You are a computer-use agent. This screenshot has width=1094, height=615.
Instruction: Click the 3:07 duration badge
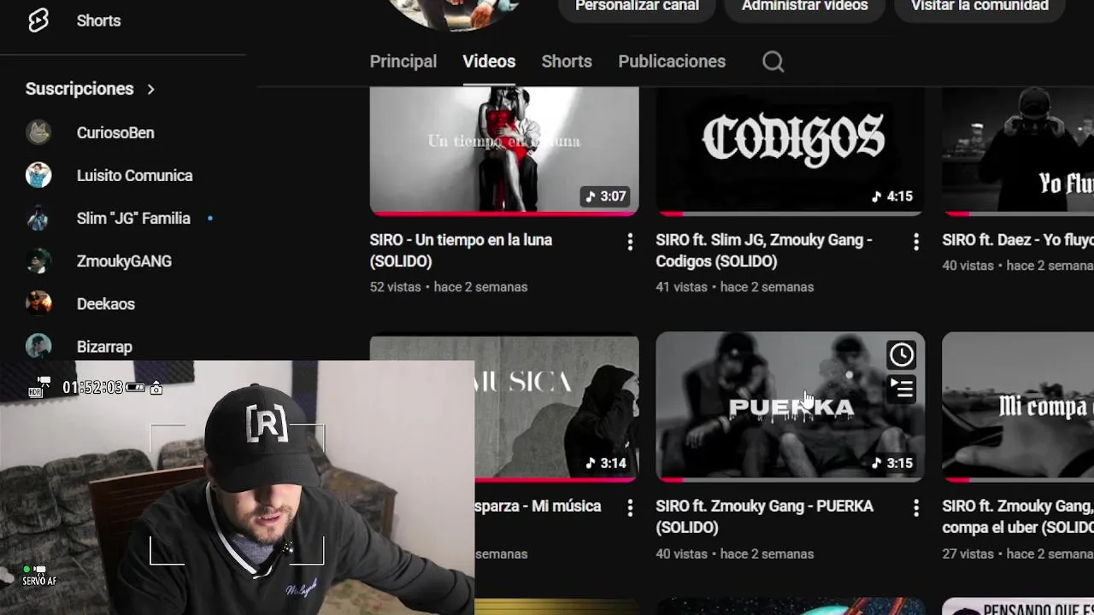pyautogui.click(x=606, y=196)
